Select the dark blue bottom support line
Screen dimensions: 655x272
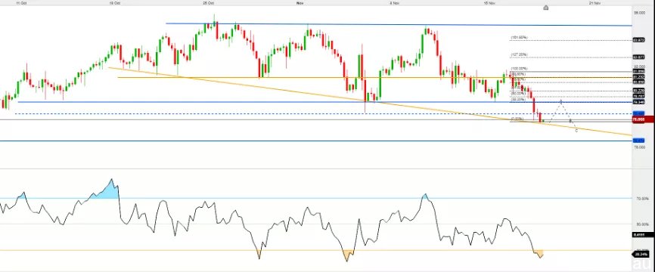[x=316, y=141]
